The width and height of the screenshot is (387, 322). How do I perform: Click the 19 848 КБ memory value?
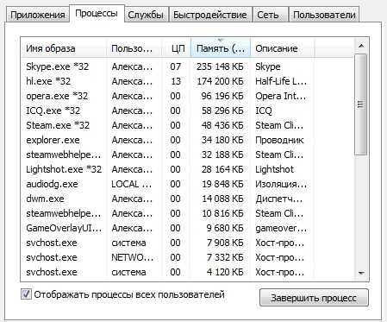[x=222, y=184]
